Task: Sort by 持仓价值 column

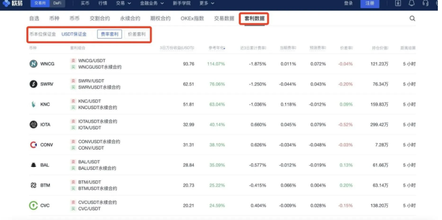Action: (x=380, y=48)
